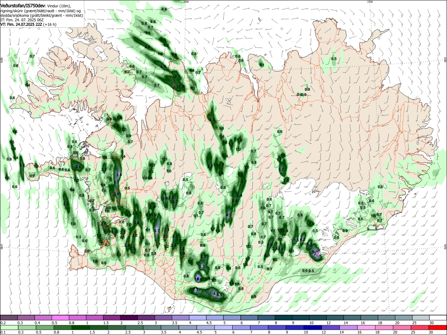Click light pink swatch at 16 in bottom legend
447x335 pixels.
pyautogui.click(x=366, y=327)
